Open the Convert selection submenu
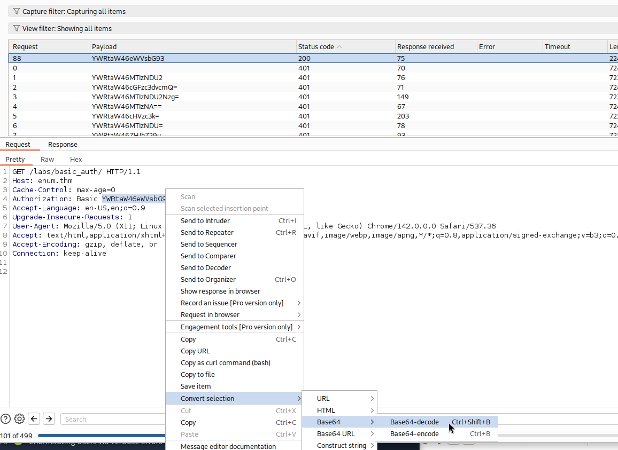This screenshot has width=618, height=450. pos(235,398)
